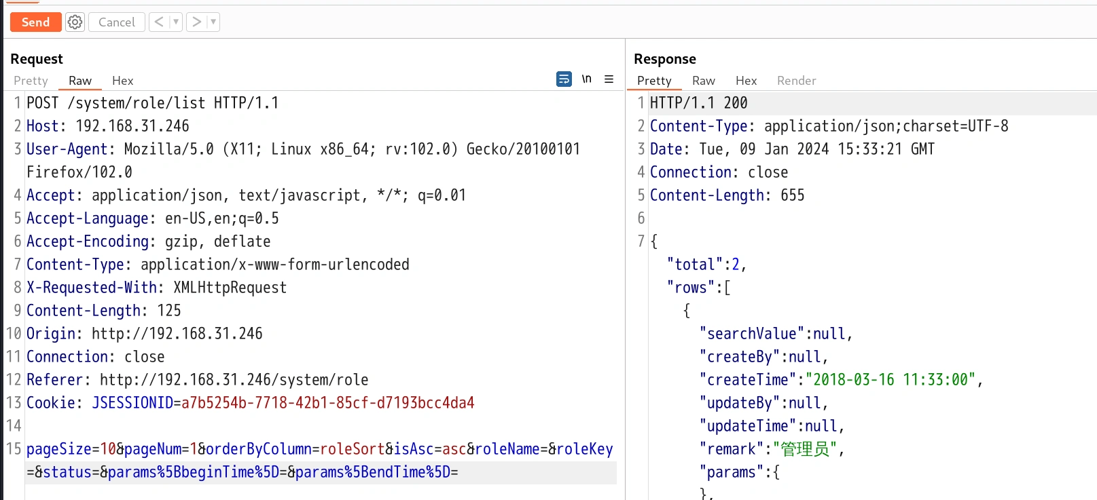Toggle show non-printable characters (\n) icon
This screenshot has height=500, width=1097.
pyautogui.click(x=587, y=79)
